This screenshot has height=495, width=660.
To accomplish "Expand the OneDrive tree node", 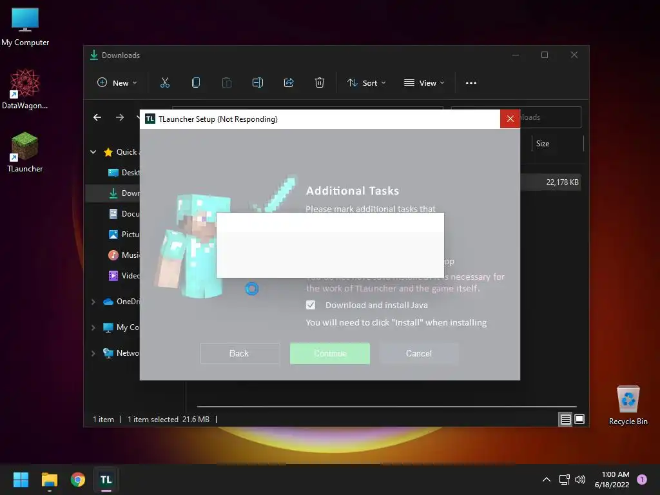I will click(93, 302).
